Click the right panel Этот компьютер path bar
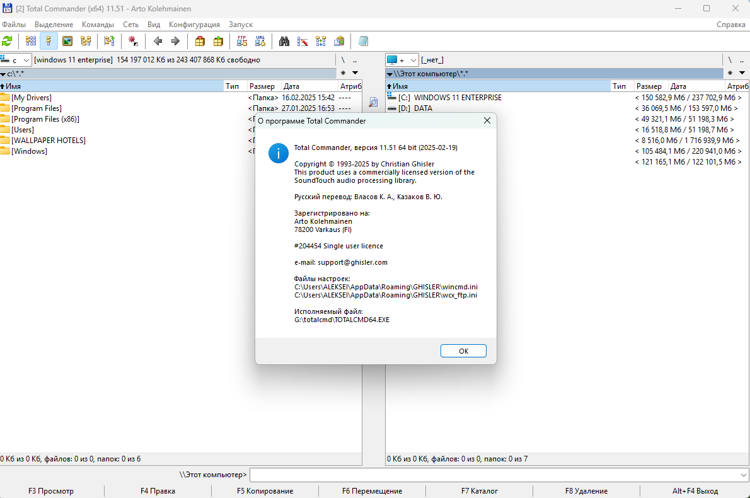The height and width of the screenshot is (498, 750). point(555,74)
